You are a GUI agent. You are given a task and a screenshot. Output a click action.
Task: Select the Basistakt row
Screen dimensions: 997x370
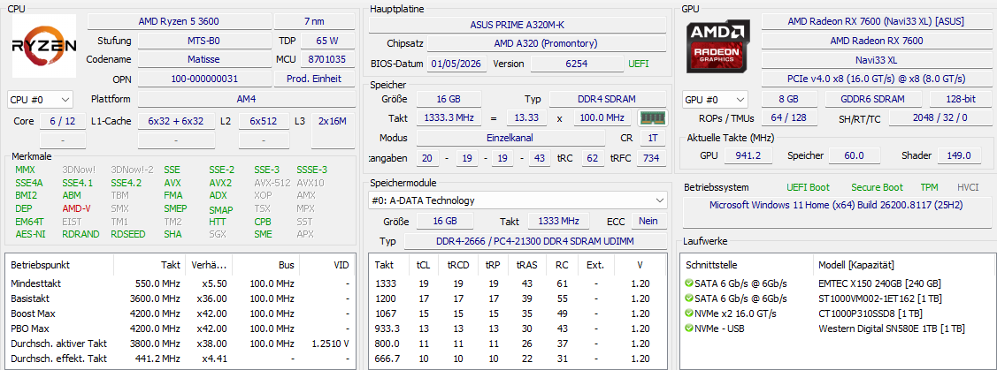[180, 298]
